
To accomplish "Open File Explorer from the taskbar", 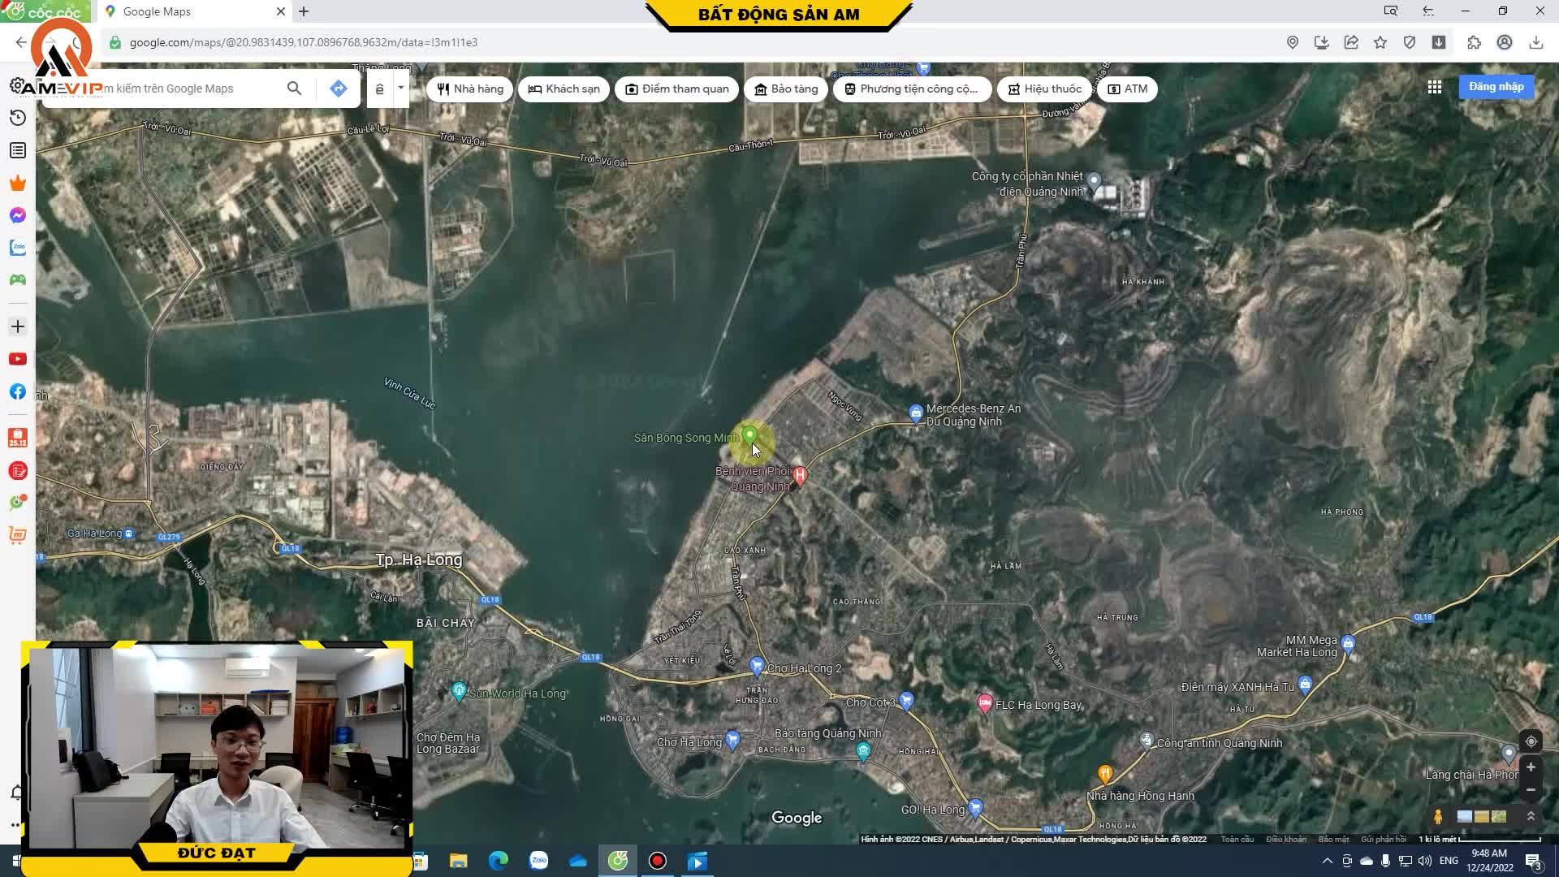I will [459, 861].
